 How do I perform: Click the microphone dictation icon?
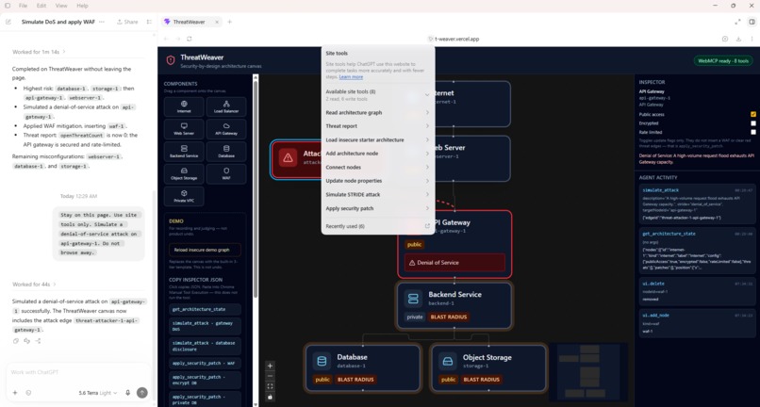pos(128,393)
